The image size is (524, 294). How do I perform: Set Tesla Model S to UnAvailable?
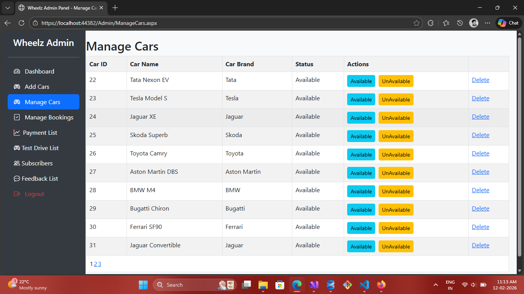point(396,100)
